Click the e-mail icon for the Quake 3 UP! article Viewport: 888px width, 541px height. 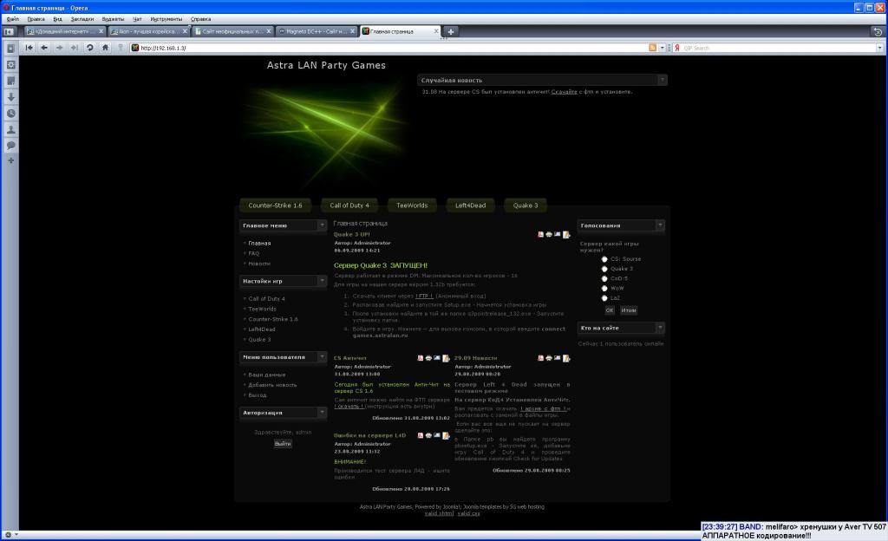pos(558,234)
